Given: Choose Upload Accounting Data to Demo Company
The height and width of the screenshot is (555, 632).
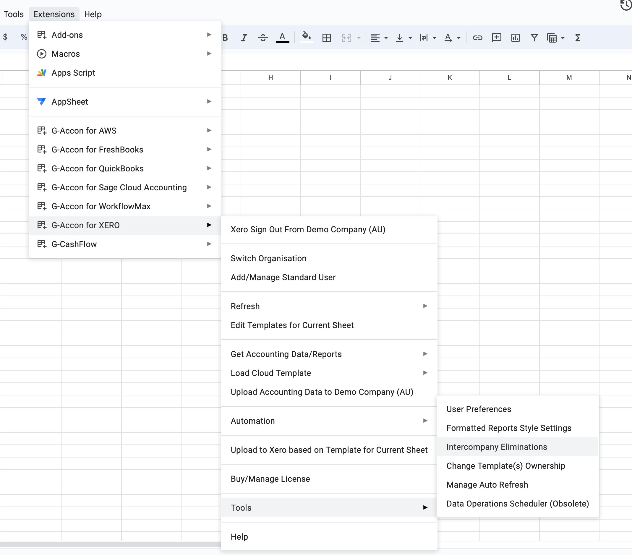Looking at the screenshot, I should [x=329, y=392].
